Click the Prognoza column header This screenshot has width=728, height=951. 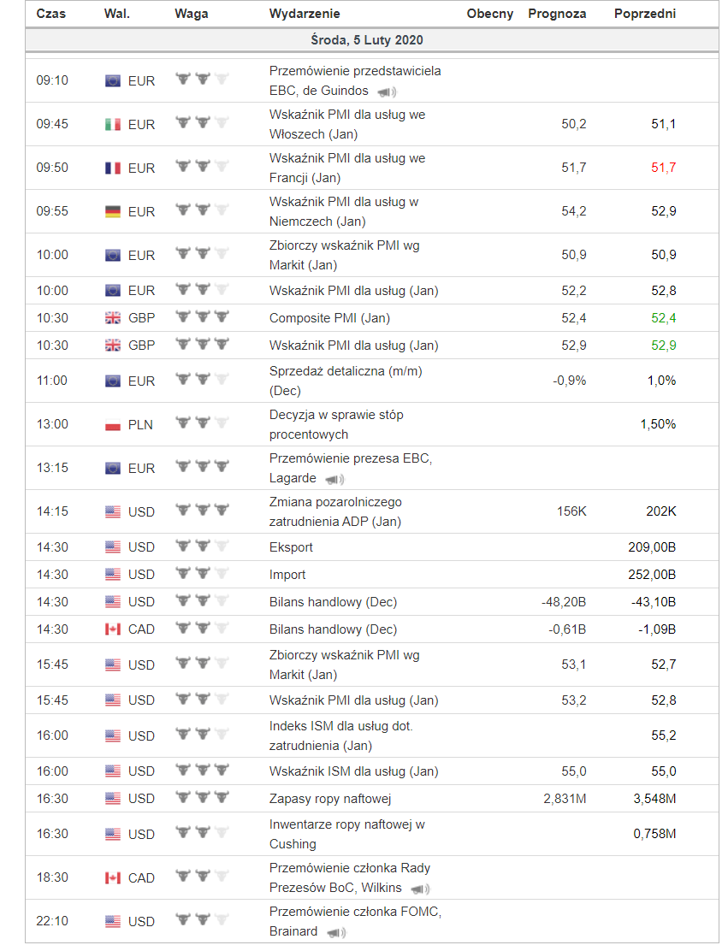(x=557, y=14)
